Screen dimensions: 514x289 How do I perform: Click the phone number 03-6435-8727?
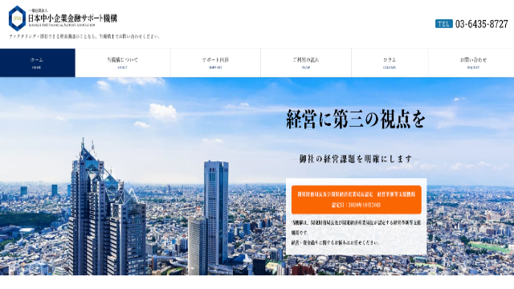pyautogui.click(x=482, y=24)
